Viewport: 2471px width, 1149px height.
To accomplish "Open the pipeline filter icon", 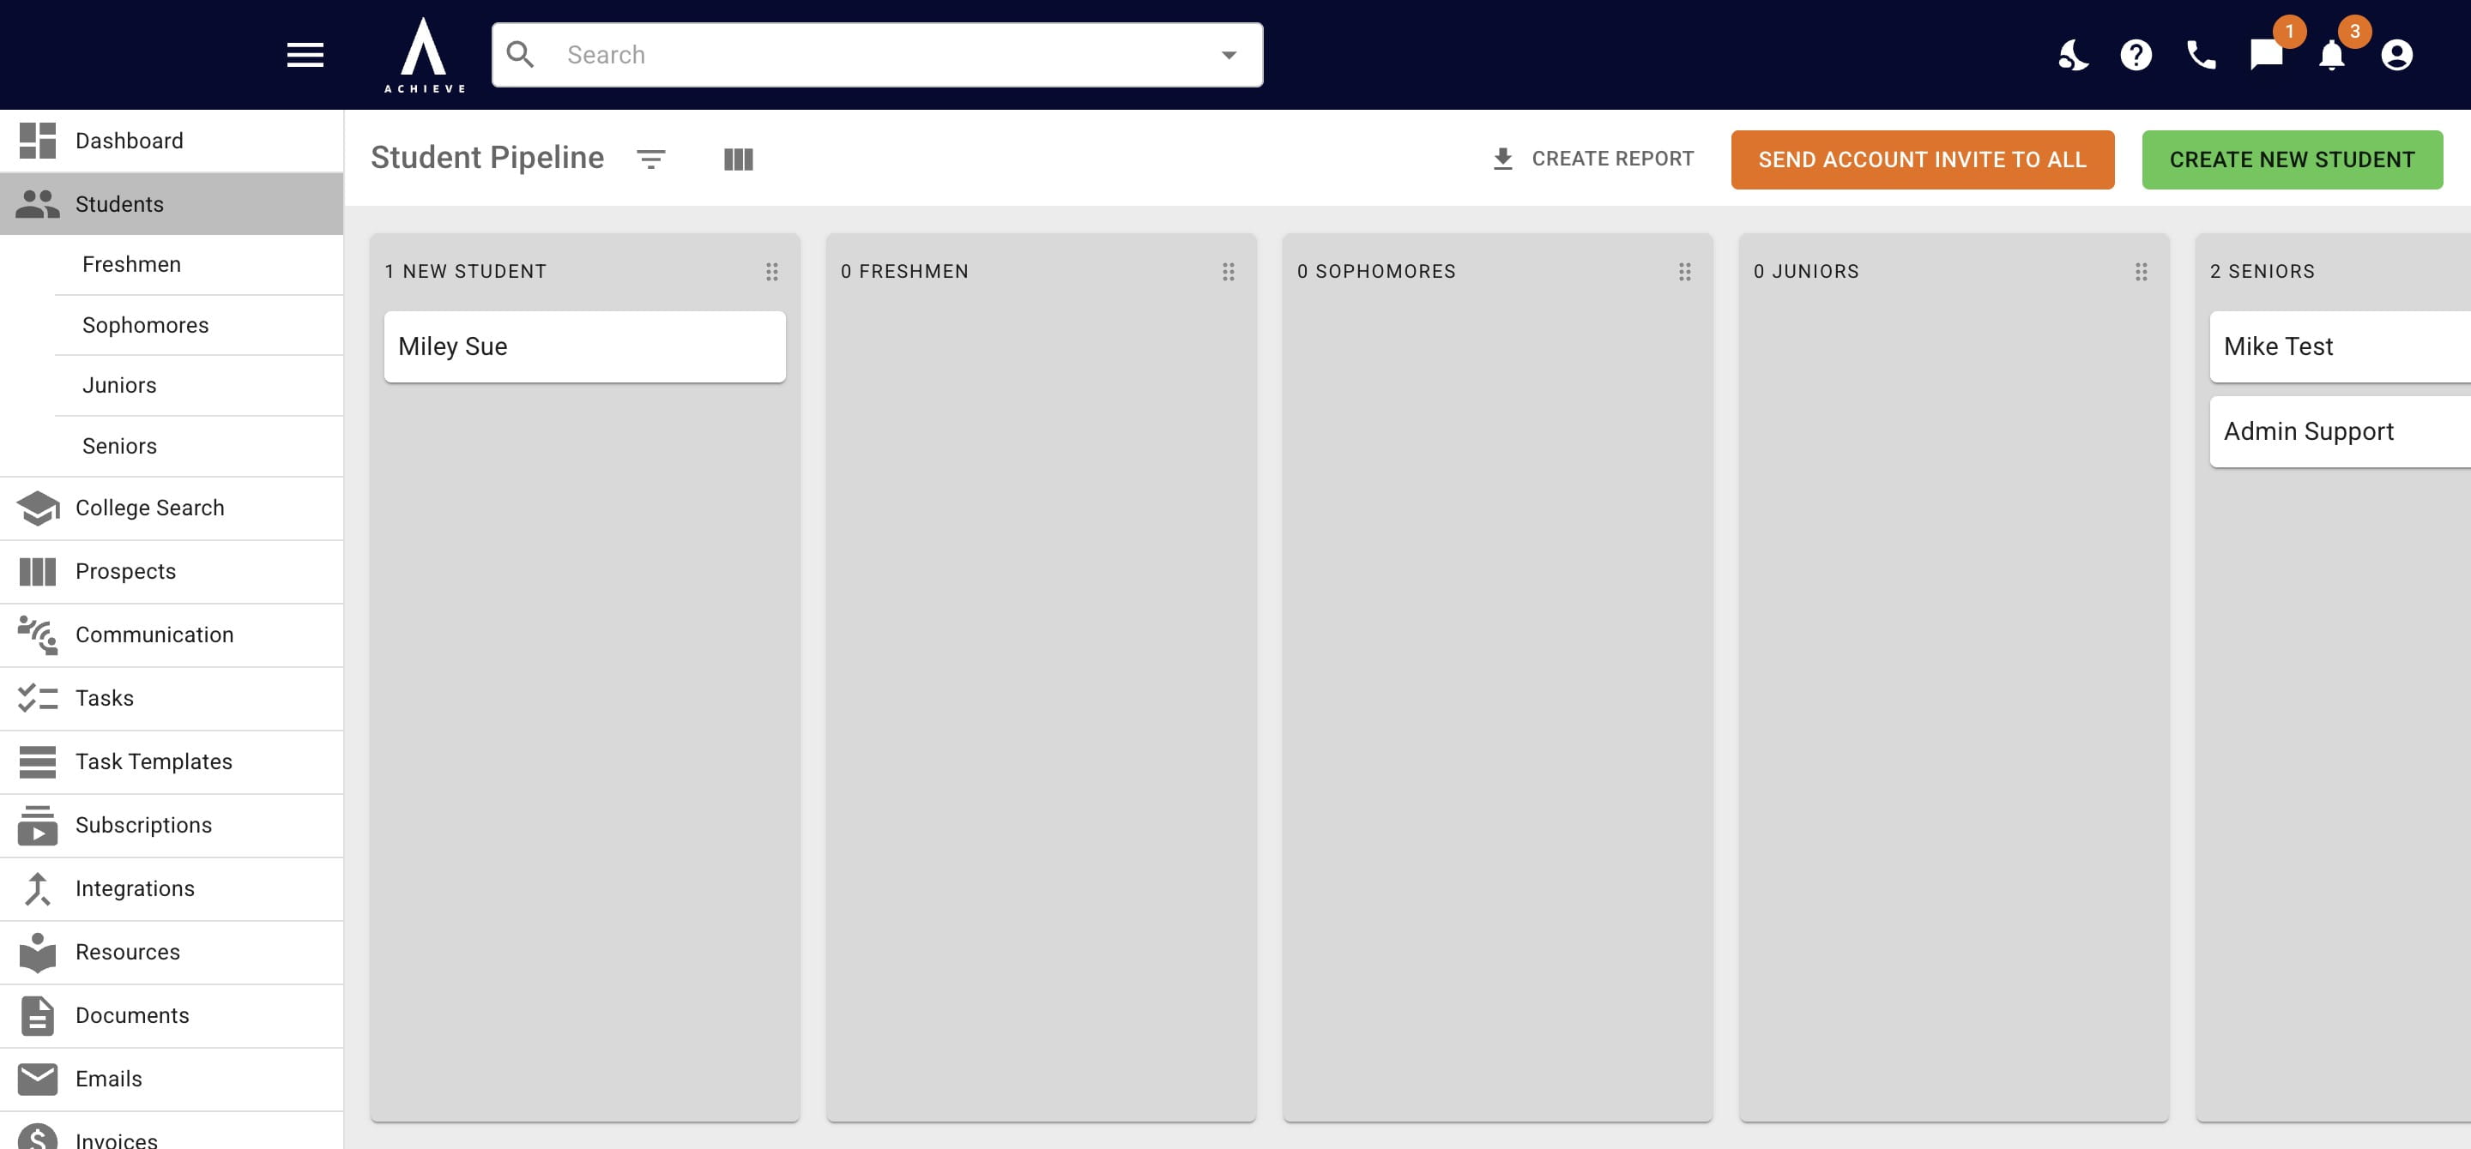I will pos(651,159).
